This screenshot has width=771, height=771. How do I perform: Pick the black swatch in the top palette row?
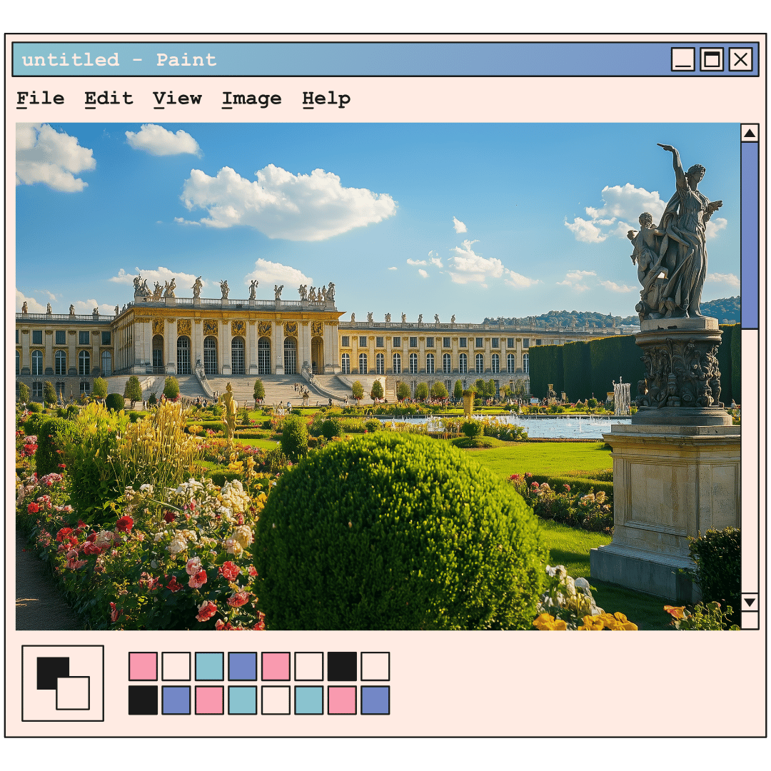point(342,666)
